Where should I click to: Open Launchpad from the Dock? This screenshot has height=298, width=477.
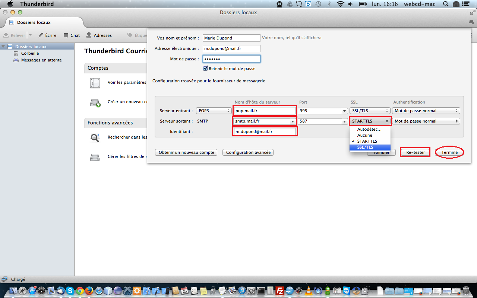[x=23, y=291]
